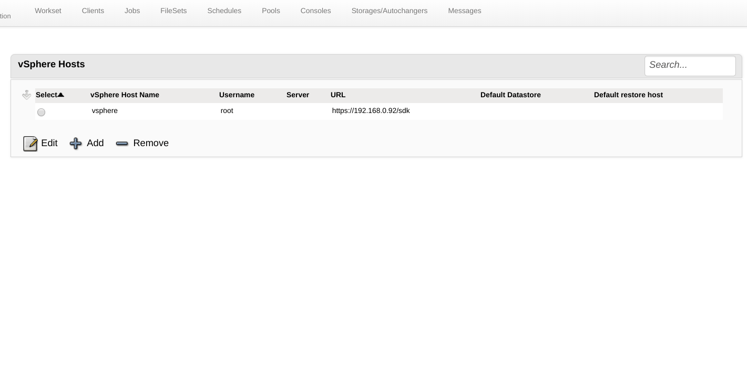Image resolution: width=747 pixels, height=369 pixels.
Task: Select the vsphere host radio button
Action: (x=42, y=112)
